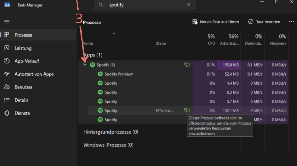Click the Spotify logo of Spotify Premium row
The height and width of the screenshot is (166, 297).
pos(100,74)
